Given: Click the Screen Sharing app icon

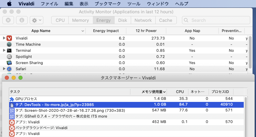Looking at the screenshot, I should [x=10, y=63].
